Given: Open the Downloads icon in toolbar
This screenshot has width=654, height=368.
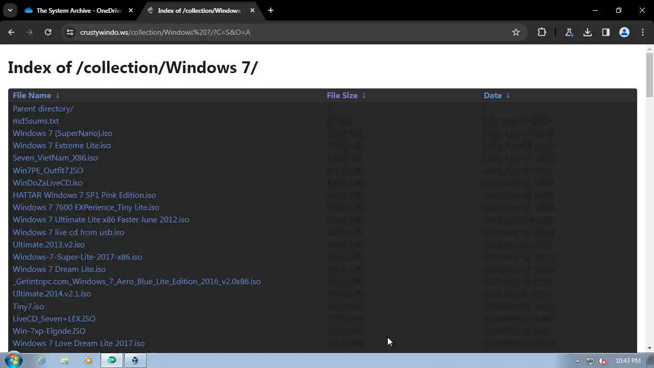Looking at the screenshot, I should (x=587, y=32).
